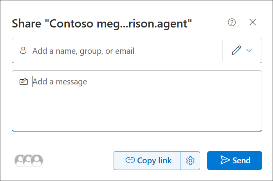Click the chain link icon in Copy link
Screen dimensions: 273x181
coord(130,160)
